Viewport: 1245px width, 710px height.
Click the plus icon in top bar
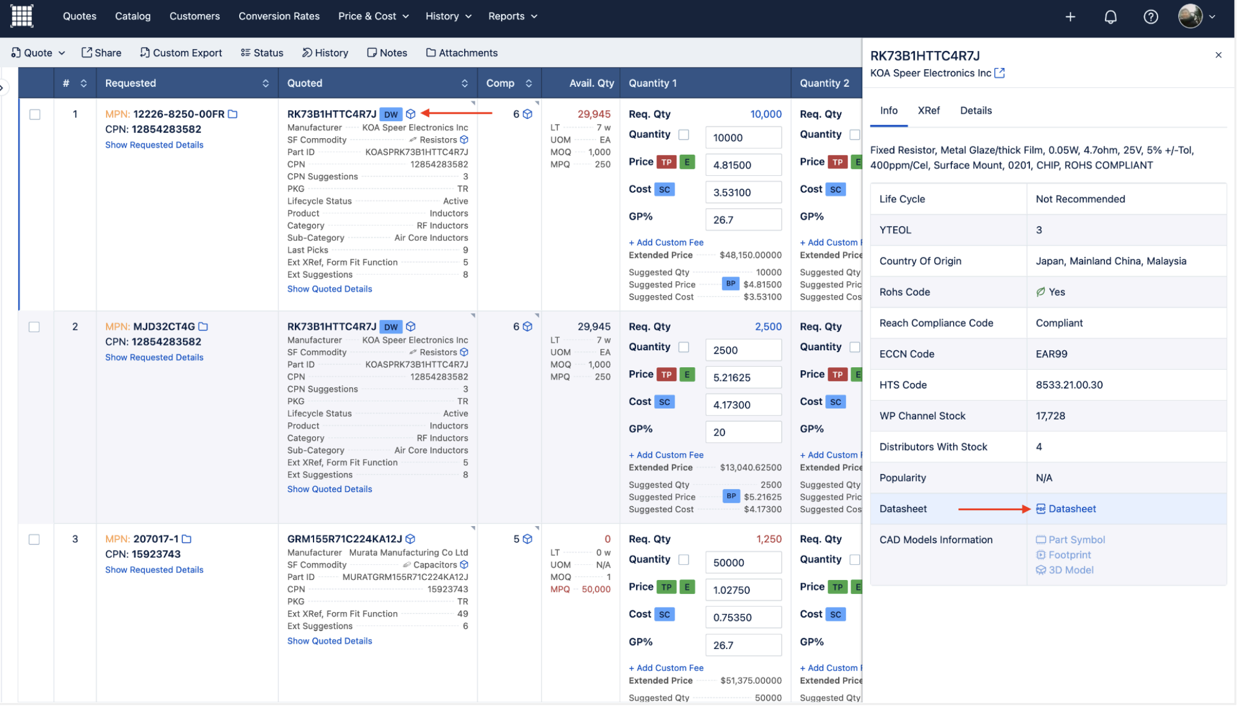[x=1070, y=16]
